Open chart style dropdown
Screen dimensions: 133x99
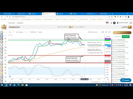(x=14, y=32)
